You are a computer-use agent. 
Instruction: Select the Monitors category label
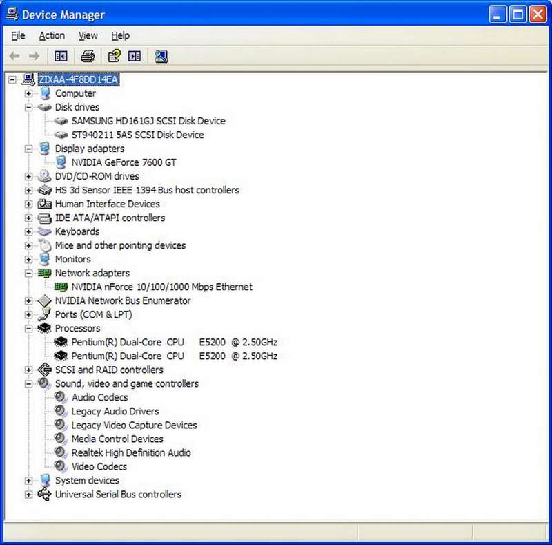tap(73, 259)
